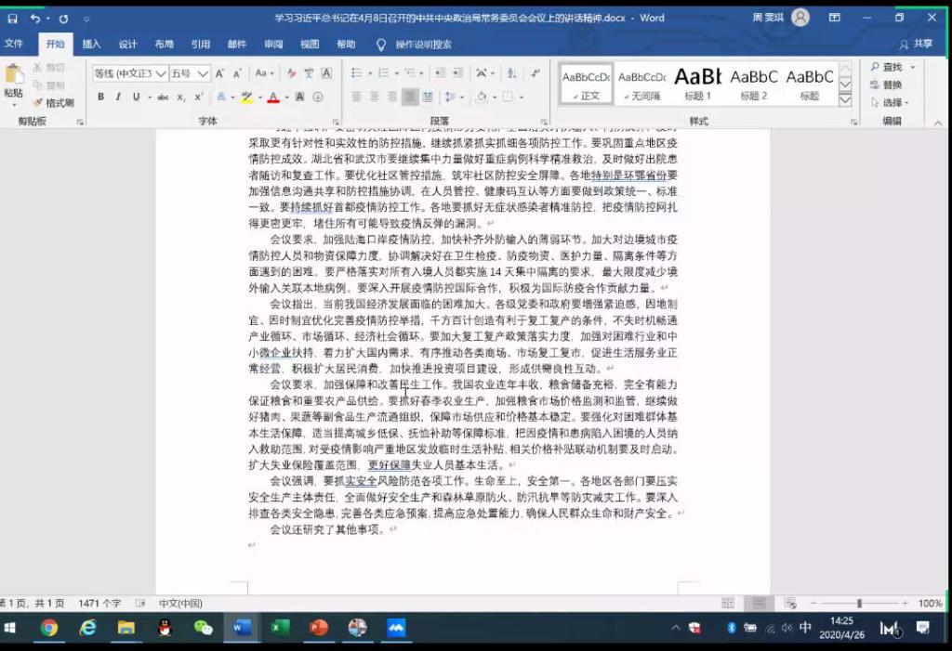Click the bullet list icon
This screenshot has height=651, width=952.
[x=357, y=72]
